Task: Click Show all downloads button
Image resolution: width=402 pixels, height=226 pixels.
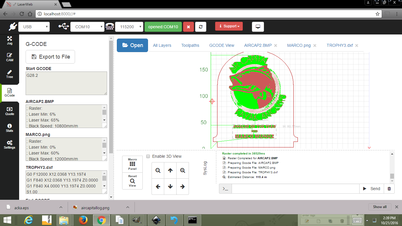Action: 380,207
